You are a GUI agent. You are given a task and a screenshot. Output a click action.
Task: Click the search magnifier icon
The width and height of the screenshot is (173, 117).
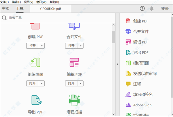click(x=4, y=18)
